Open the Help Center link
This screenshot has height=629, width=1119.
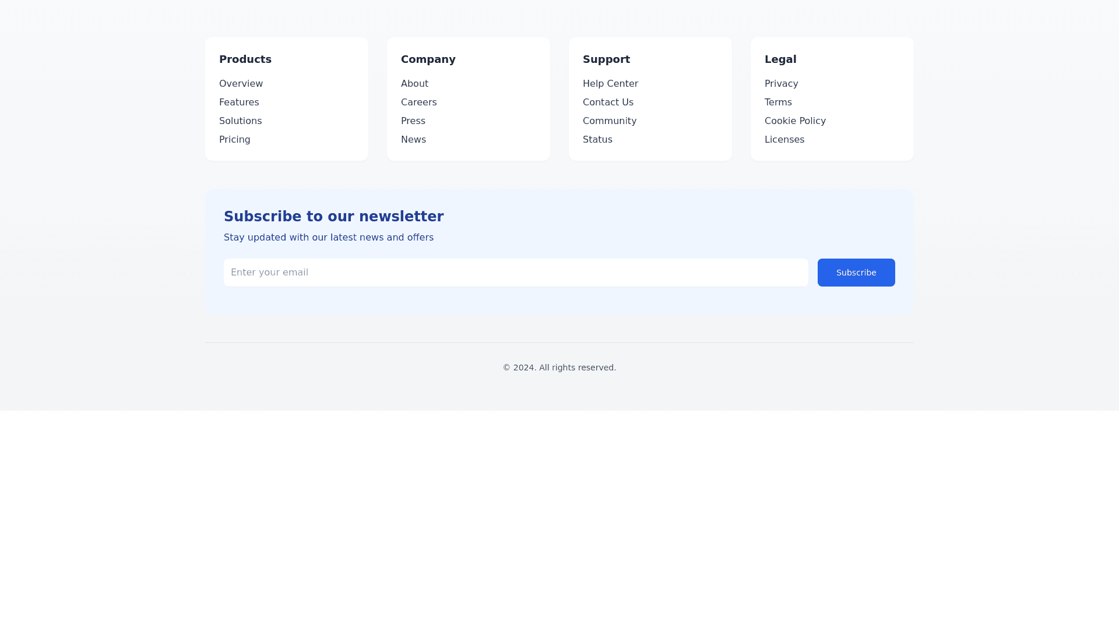(x=610, y=84)
